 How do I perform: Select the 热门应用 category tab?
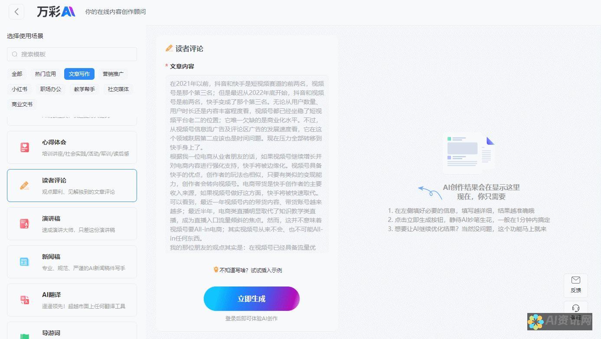(x=46, y=74)
